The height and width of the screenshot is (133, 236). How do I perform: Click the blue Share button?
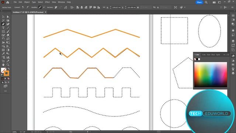199,2
